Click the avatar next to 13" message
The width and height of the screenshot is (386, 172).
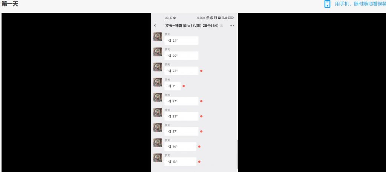[158, 158]
